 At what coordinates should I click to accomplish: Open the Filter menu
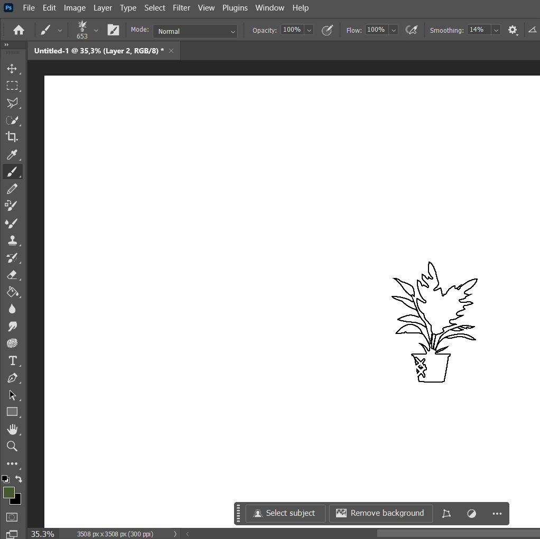pyautogui.click(x=181, y=8)
